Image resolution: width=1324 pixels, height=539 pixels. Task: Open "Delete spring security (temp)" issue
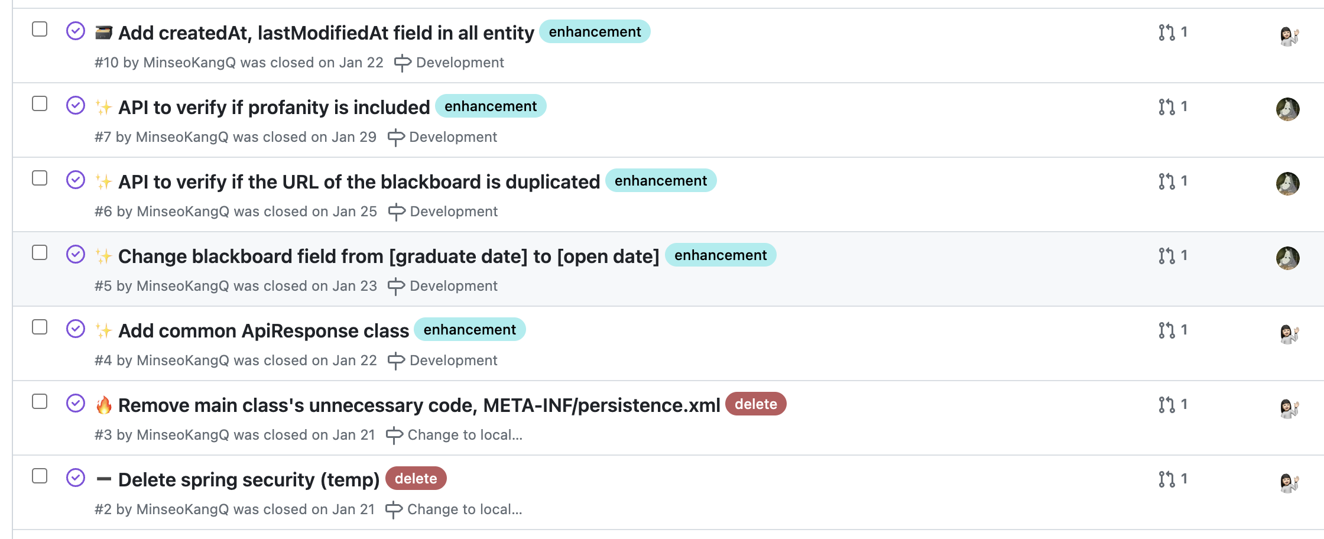(x=248, y=480)
